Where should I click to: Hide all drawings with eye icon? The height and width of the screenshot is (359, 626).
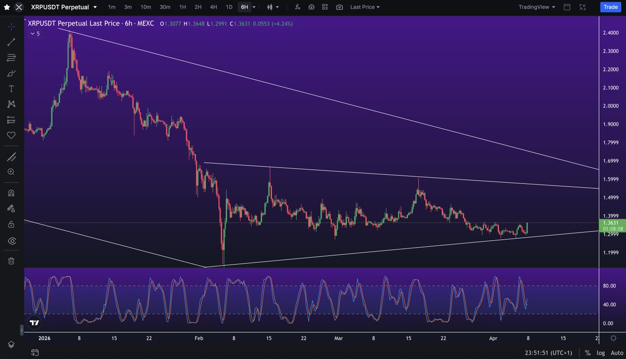(11, 241)
